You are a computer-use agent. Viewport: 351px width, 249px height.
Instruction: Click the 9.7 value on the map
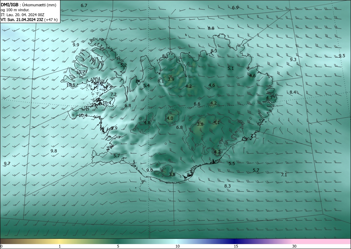coord(7,163)
